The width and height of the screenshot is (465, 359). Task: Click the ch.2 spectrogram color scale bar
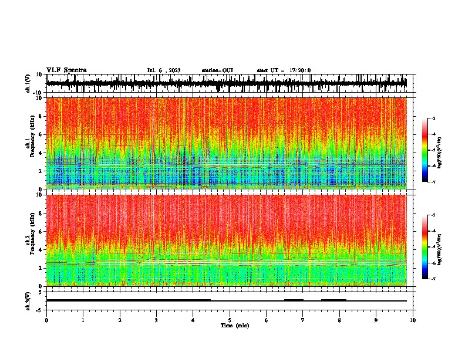[x=424, y=247]
